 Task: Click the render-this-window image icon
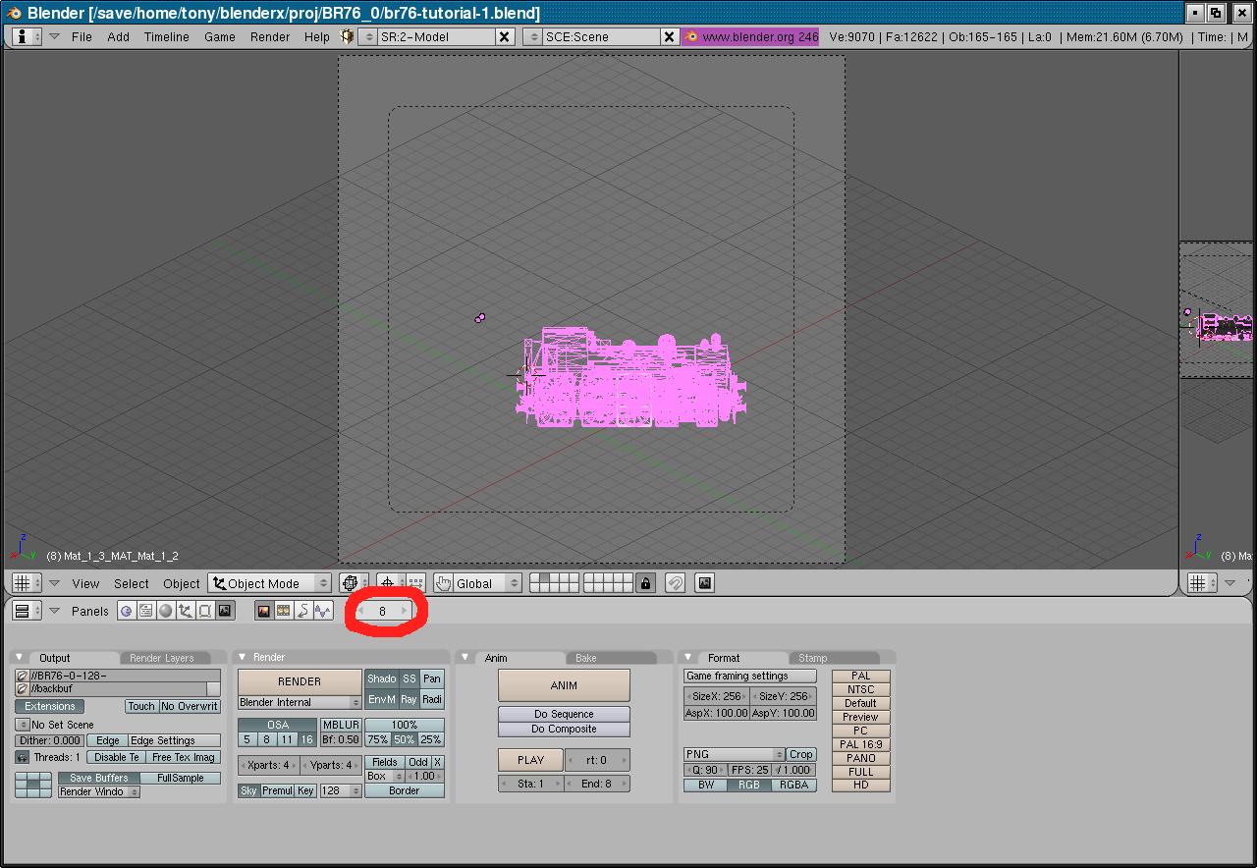tap(704, 583)
